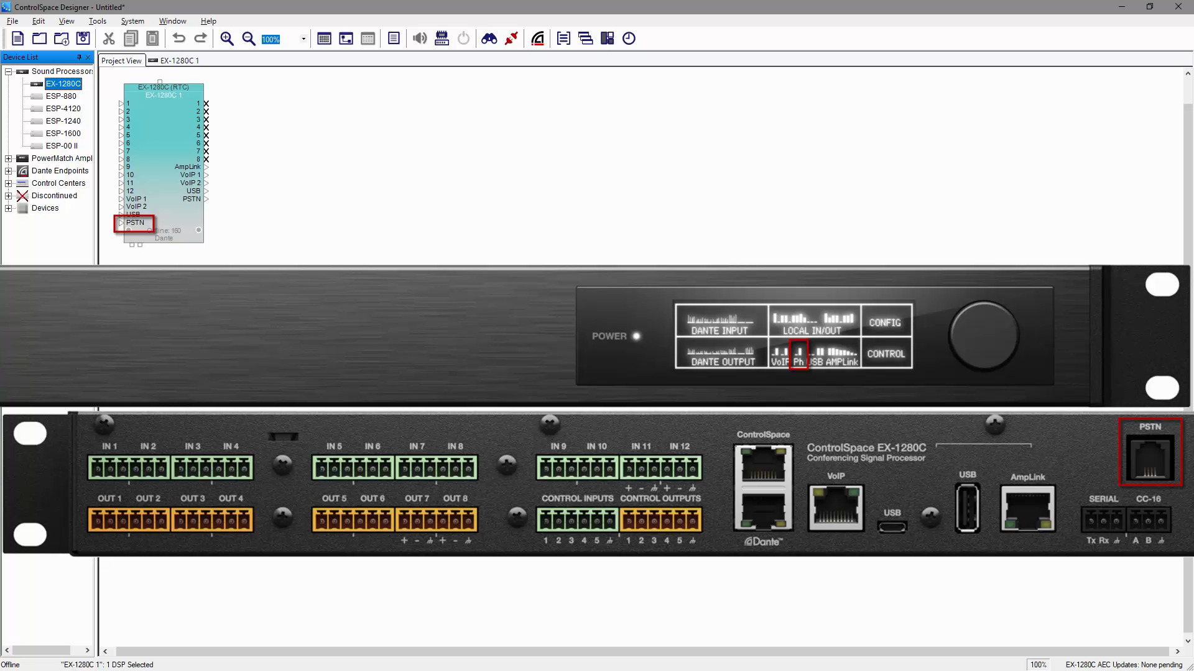Click the red connect plug icon
The height and width of the screenshot is (671, 1194).
(511, 39)
